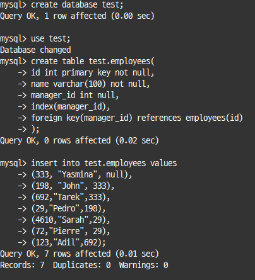This screenshot has height=280, width=255.
Task: Click the 'index(manager_id)' line
Action: tap(71, 107)
